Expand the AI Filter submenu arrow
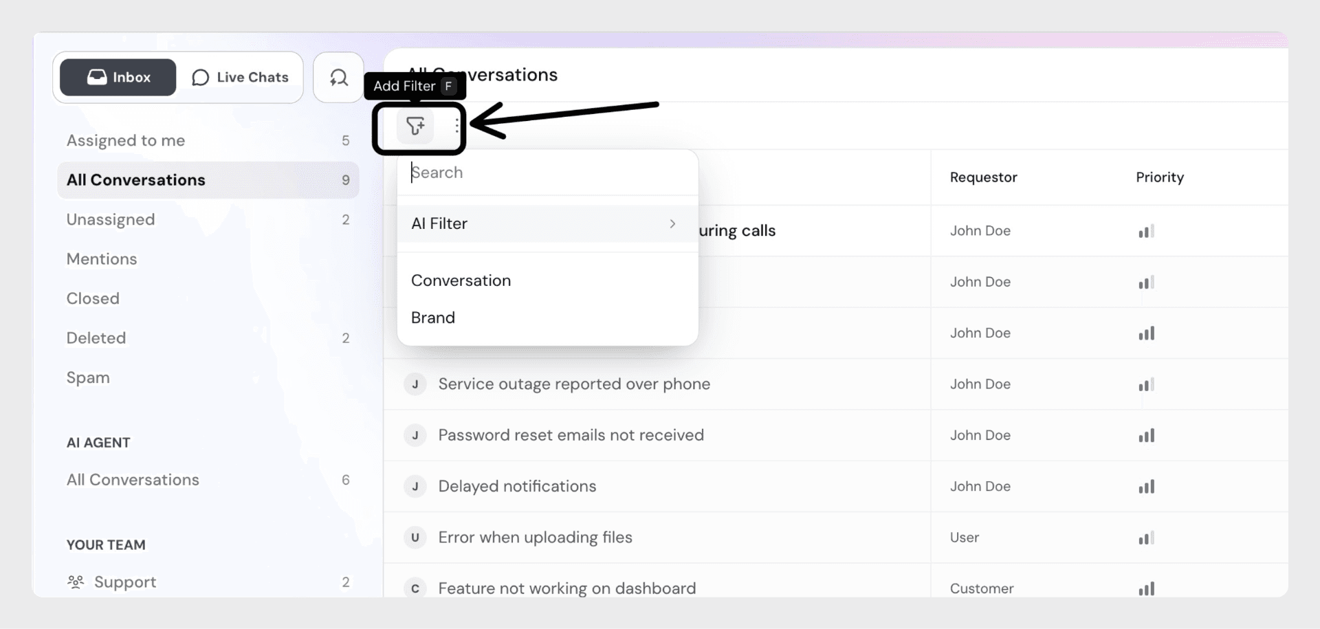This screenshot has width=1320, height=629. (x=672, y=224)
